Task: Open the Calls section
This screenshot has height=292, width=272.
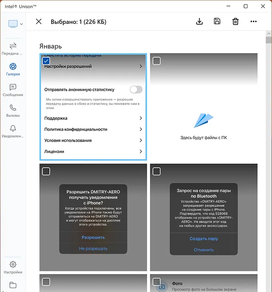Action: click(13, 111)
